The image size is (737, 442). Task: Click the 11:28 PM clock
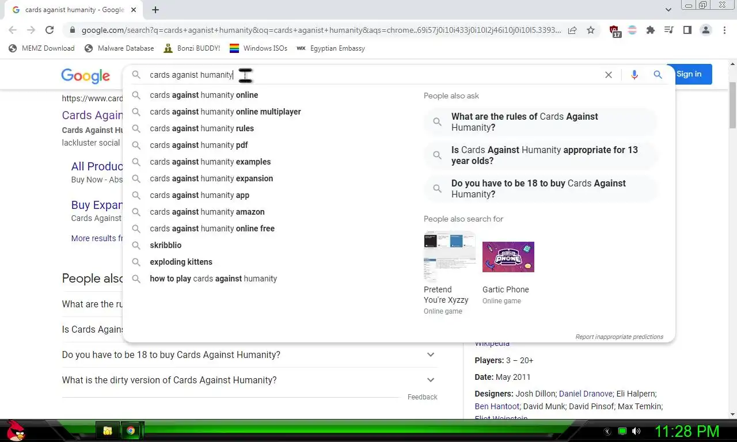(687, 431)
